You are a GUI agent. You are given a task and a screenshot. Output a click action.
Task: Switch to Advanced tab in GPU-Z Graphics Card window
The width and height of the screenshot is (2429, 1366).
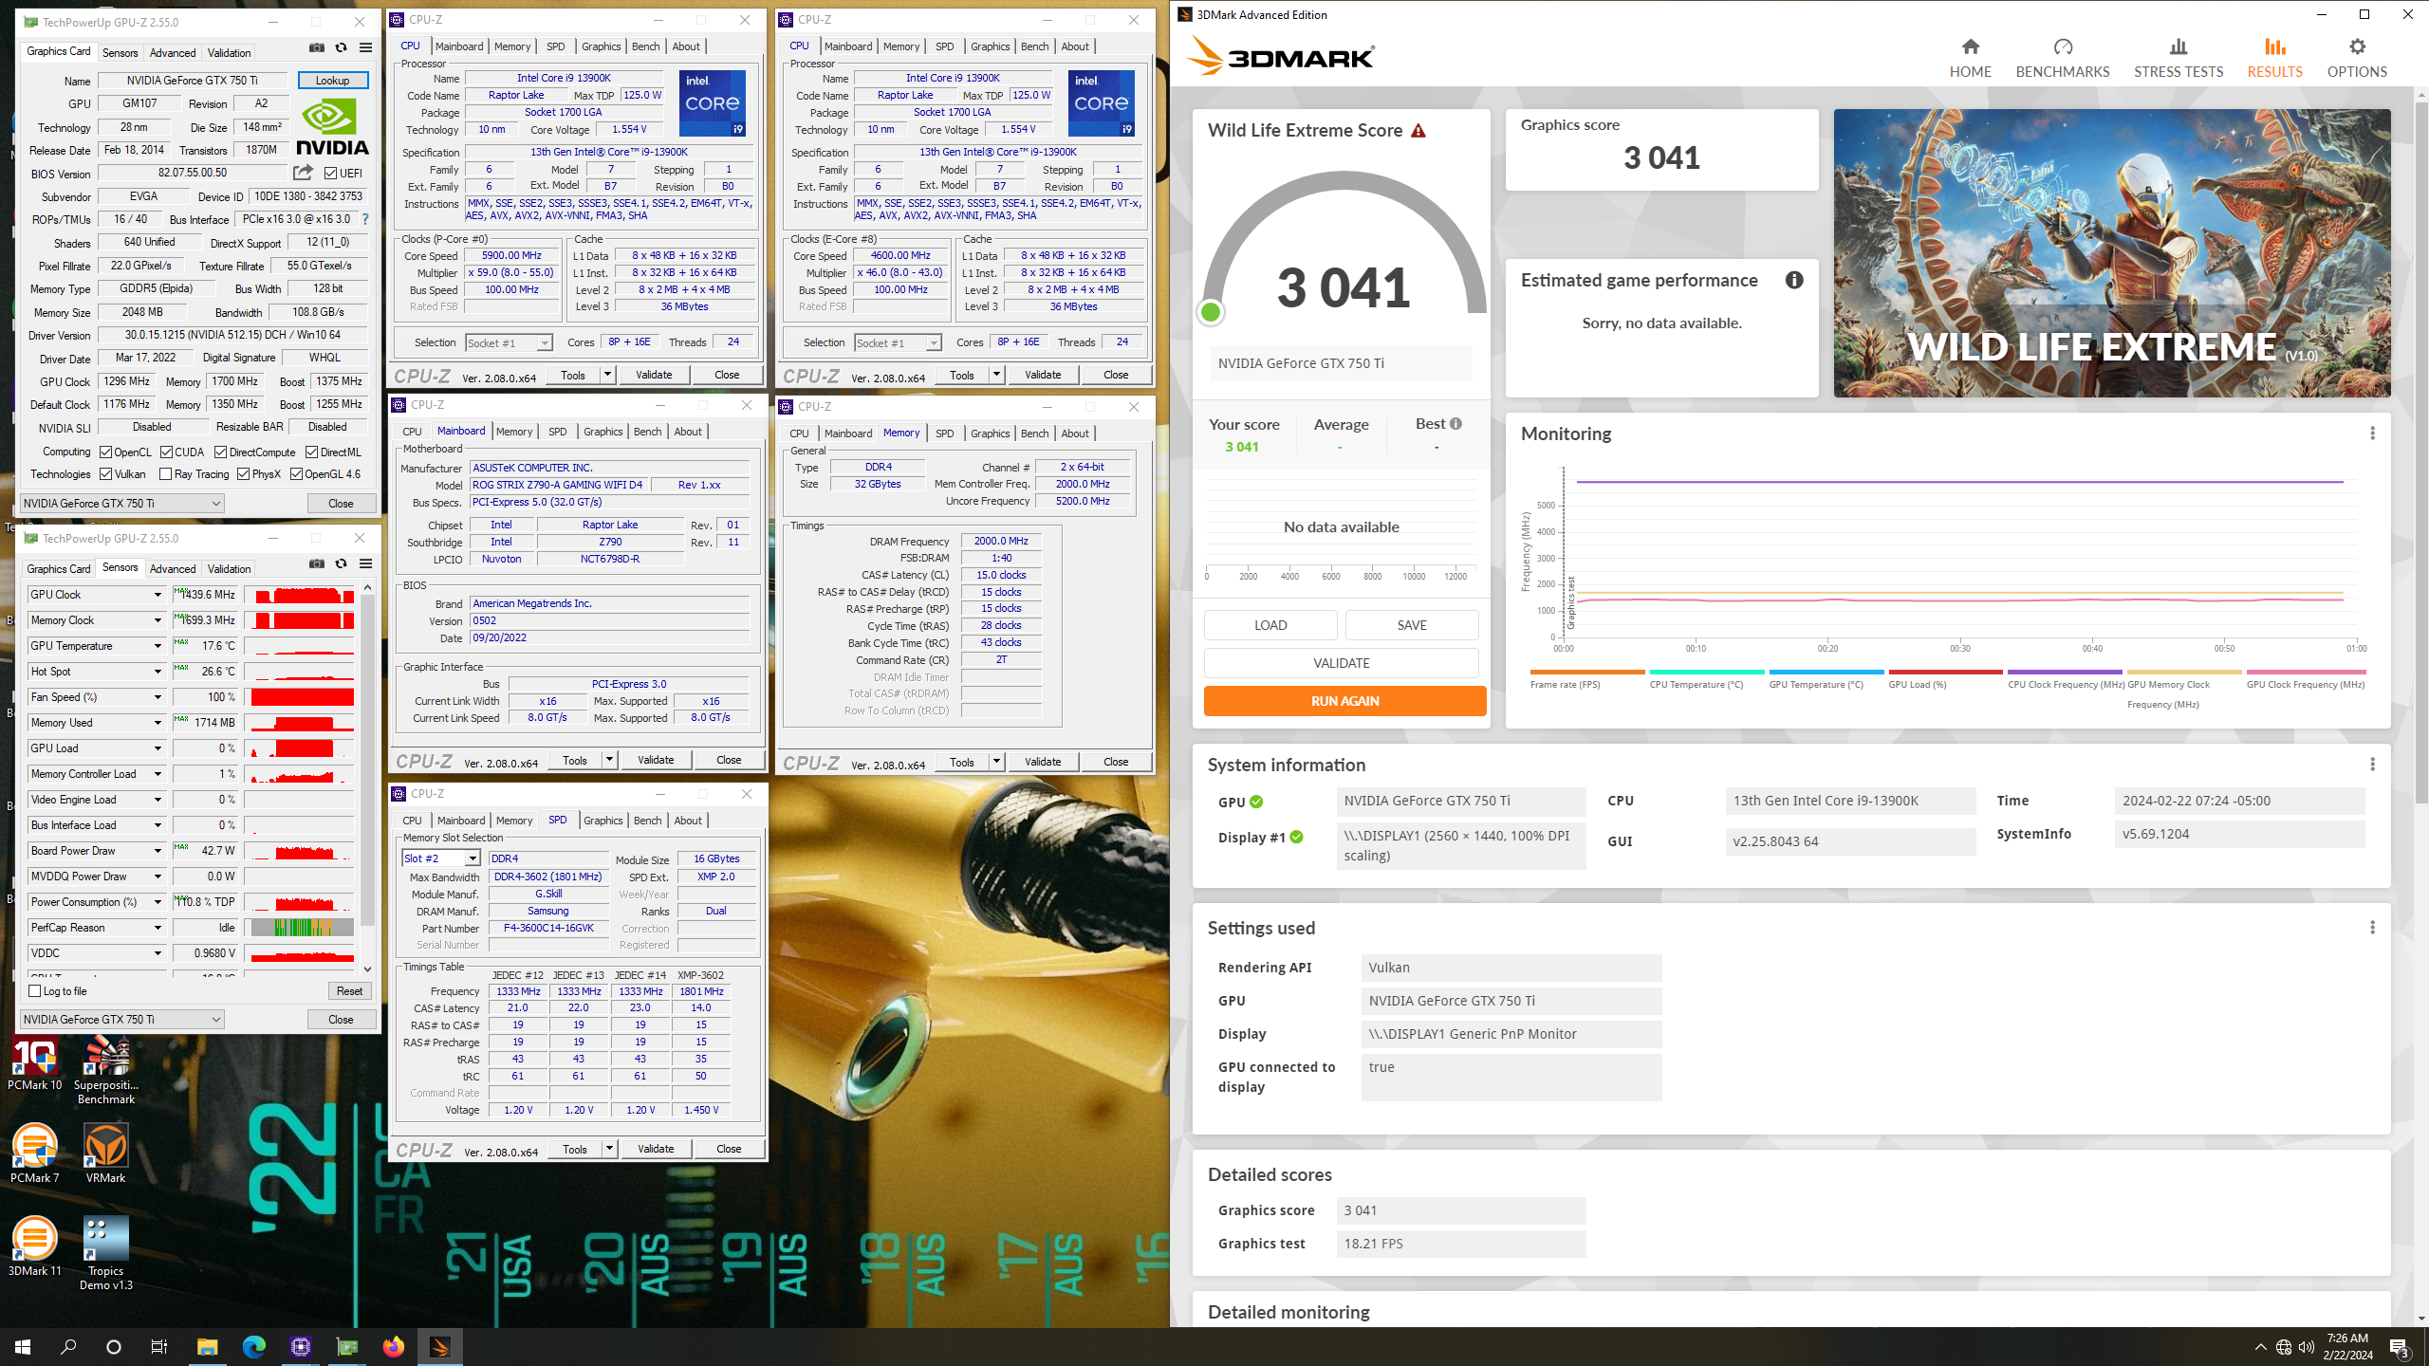[173, 53]
